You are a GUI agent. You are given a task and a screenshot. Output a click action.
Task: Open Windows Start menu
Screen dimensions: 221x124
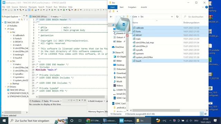[4, 121]
